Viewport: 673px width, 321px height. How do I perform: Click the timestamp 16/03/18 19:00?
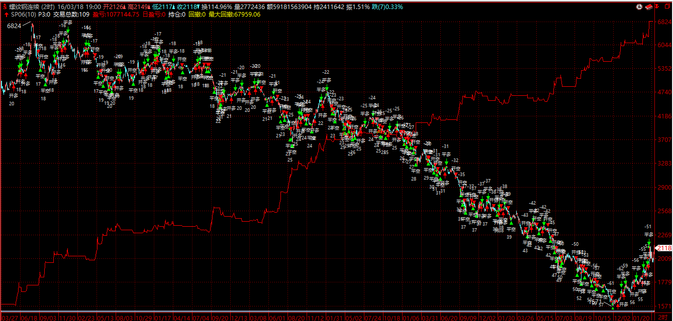(79, 7)
